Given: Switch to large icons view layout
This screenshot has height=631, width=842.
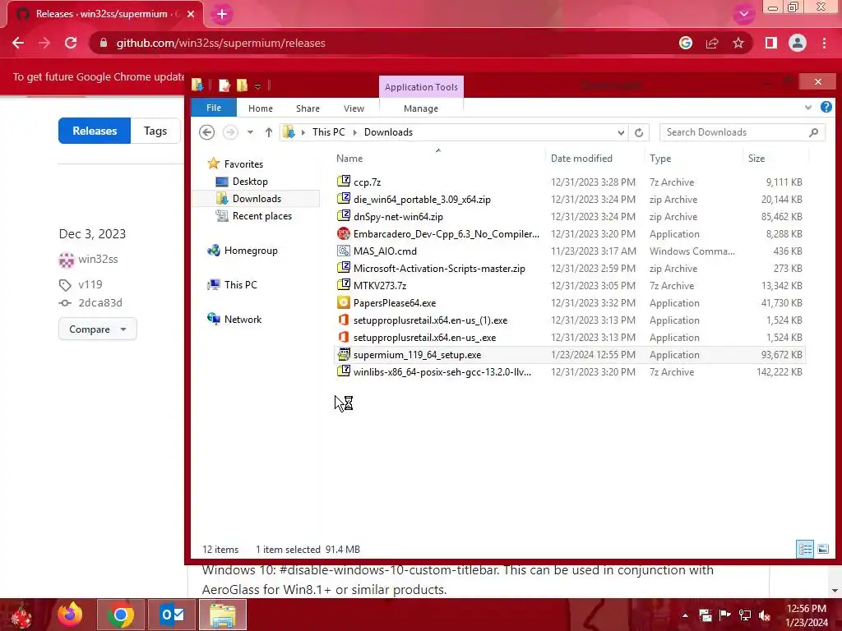Looking at the screenshot, I should [822, 549].
